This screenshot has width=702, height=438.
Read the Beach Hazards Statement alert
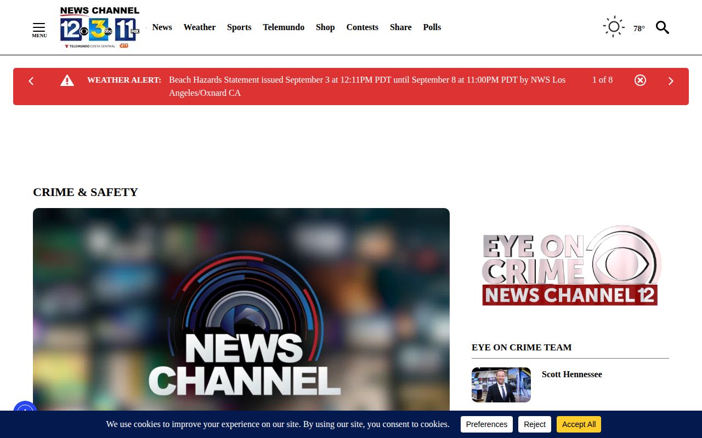coord(367,87)
